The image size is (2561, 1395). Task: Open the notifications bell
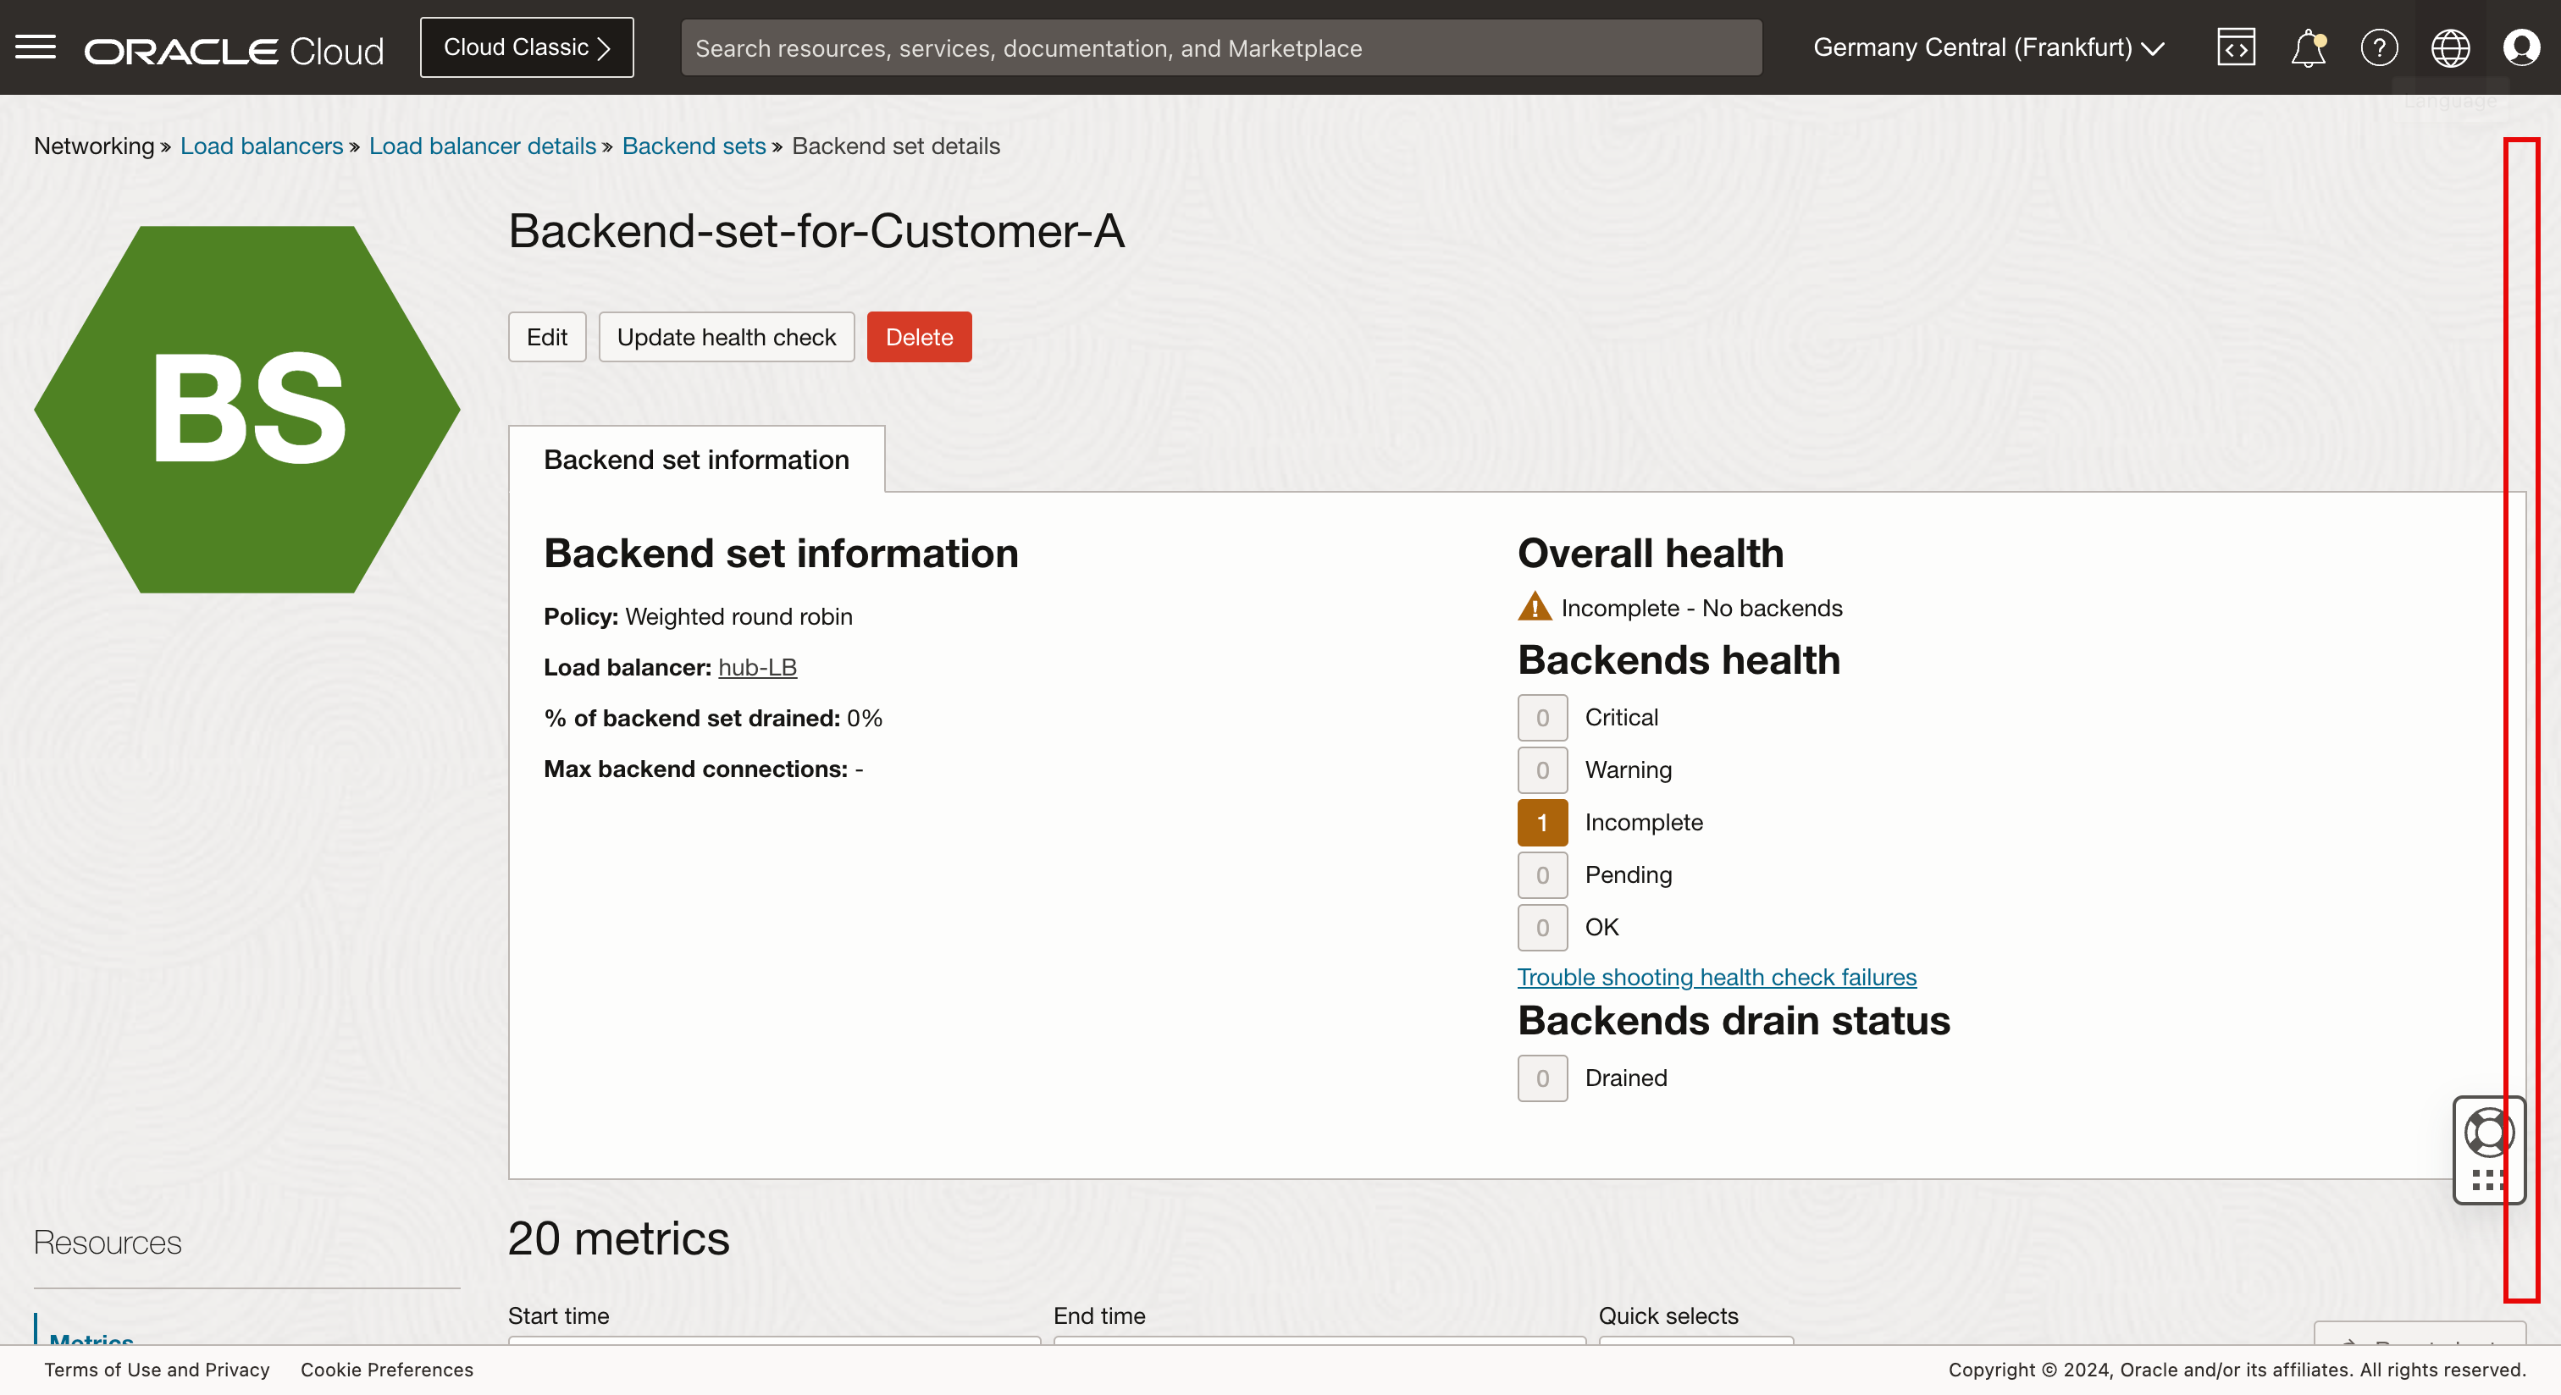pyautogui.click(x=2308, y=47)
